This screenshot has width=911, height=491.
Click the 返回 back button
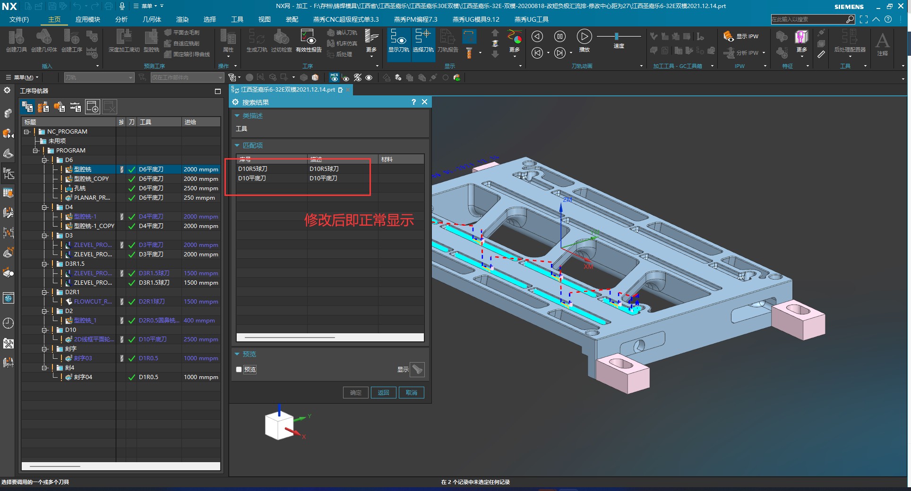click(384, 393)
